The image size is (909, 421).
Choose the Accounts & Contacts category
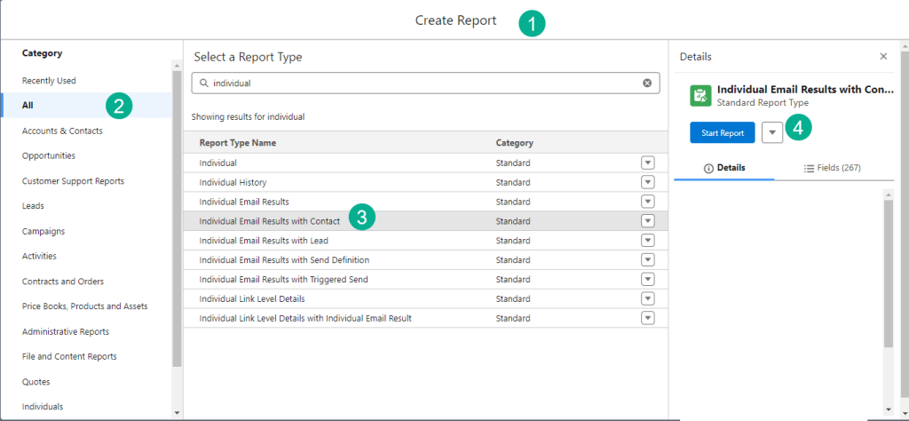(x=62, y=131)
